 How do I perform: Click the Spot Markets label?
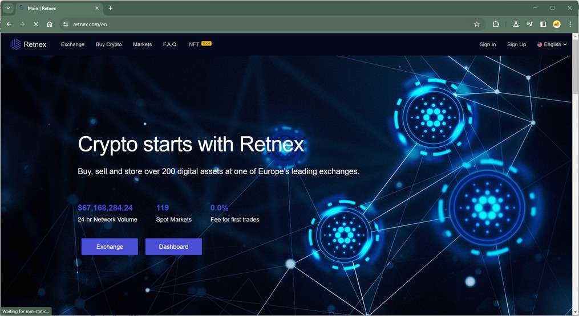tap(174, 219)
